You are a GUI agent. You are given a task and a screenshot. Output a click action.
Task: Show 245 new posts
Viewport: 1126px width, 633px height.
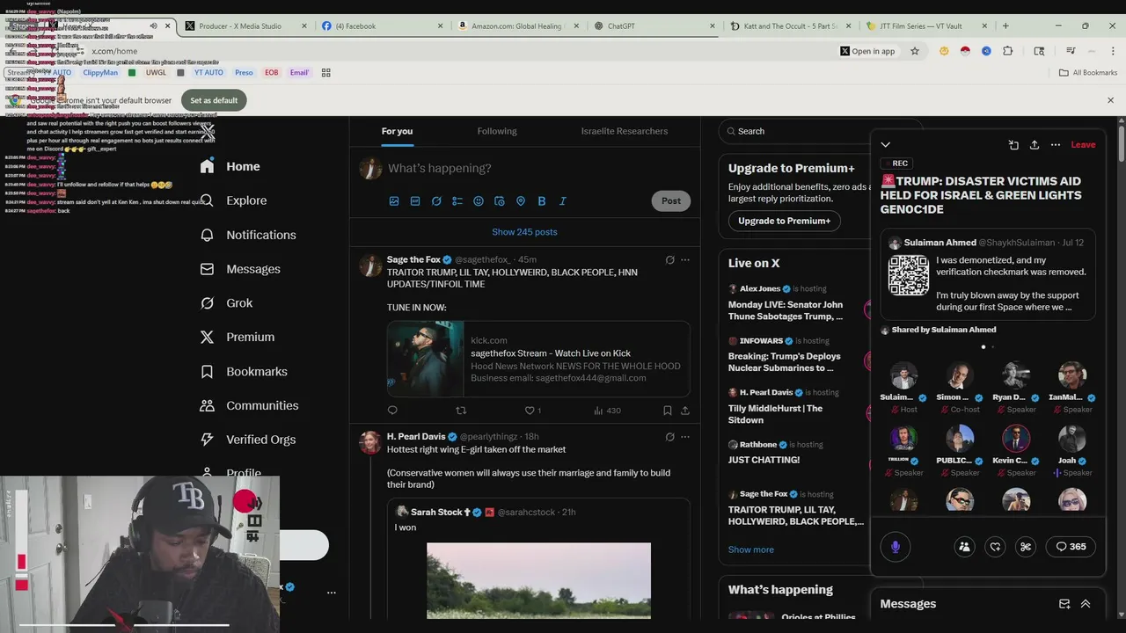click(524, 232)
